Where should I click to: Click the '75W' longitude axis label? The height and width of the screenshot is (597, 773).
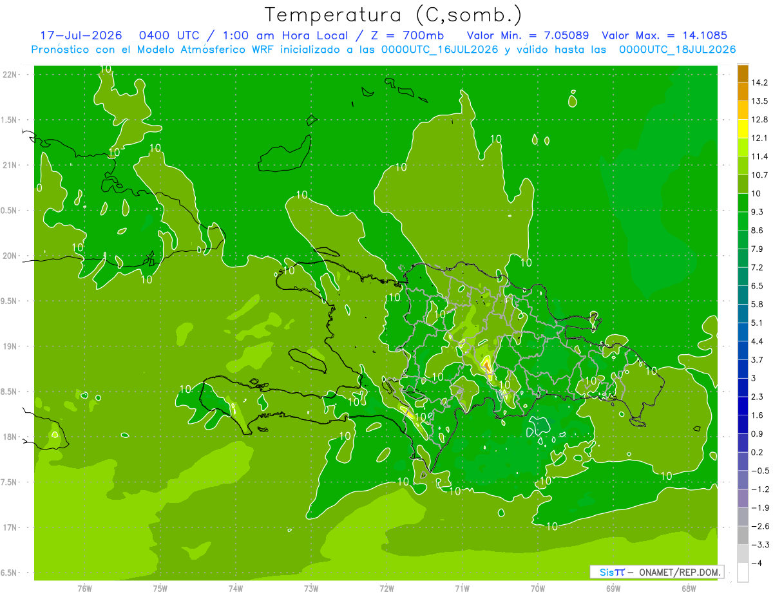(x=160, y=589)
